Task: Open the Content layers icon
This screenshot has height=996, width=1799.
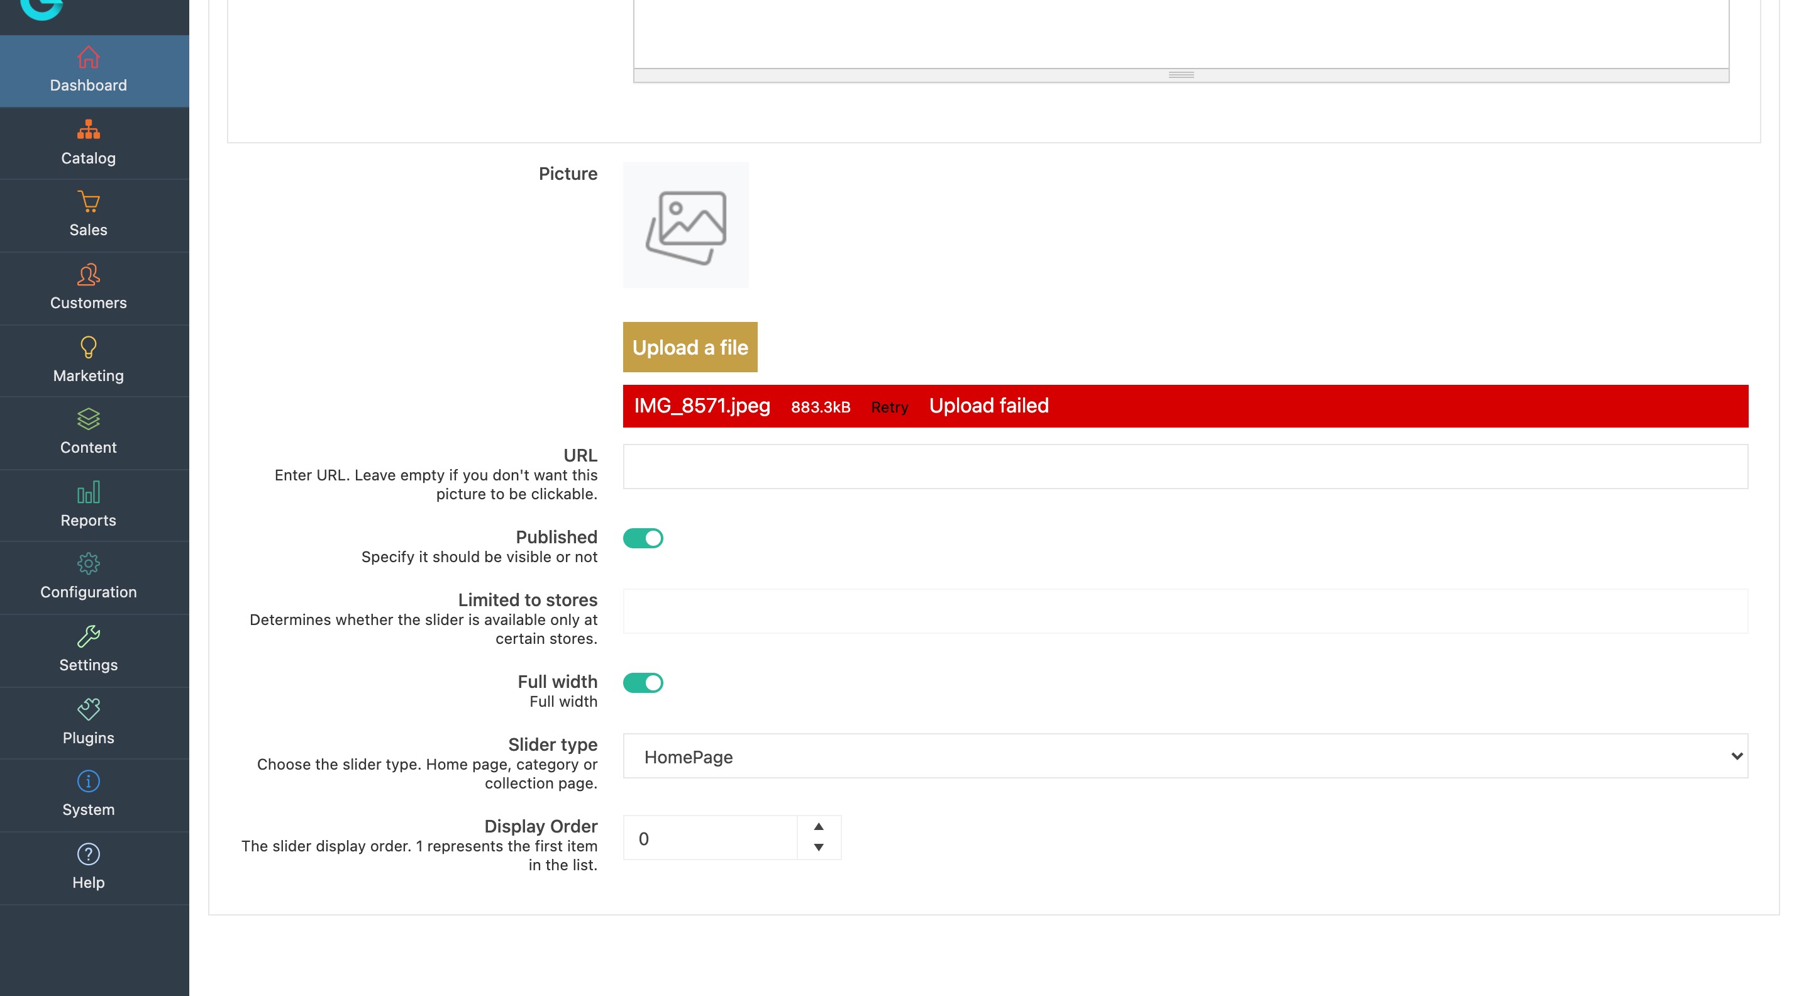Action: pos(88,419)
